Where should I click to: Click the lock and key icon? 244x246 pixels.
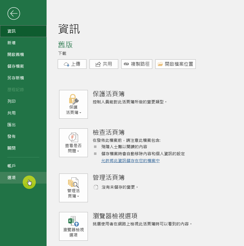pos(74,99)
